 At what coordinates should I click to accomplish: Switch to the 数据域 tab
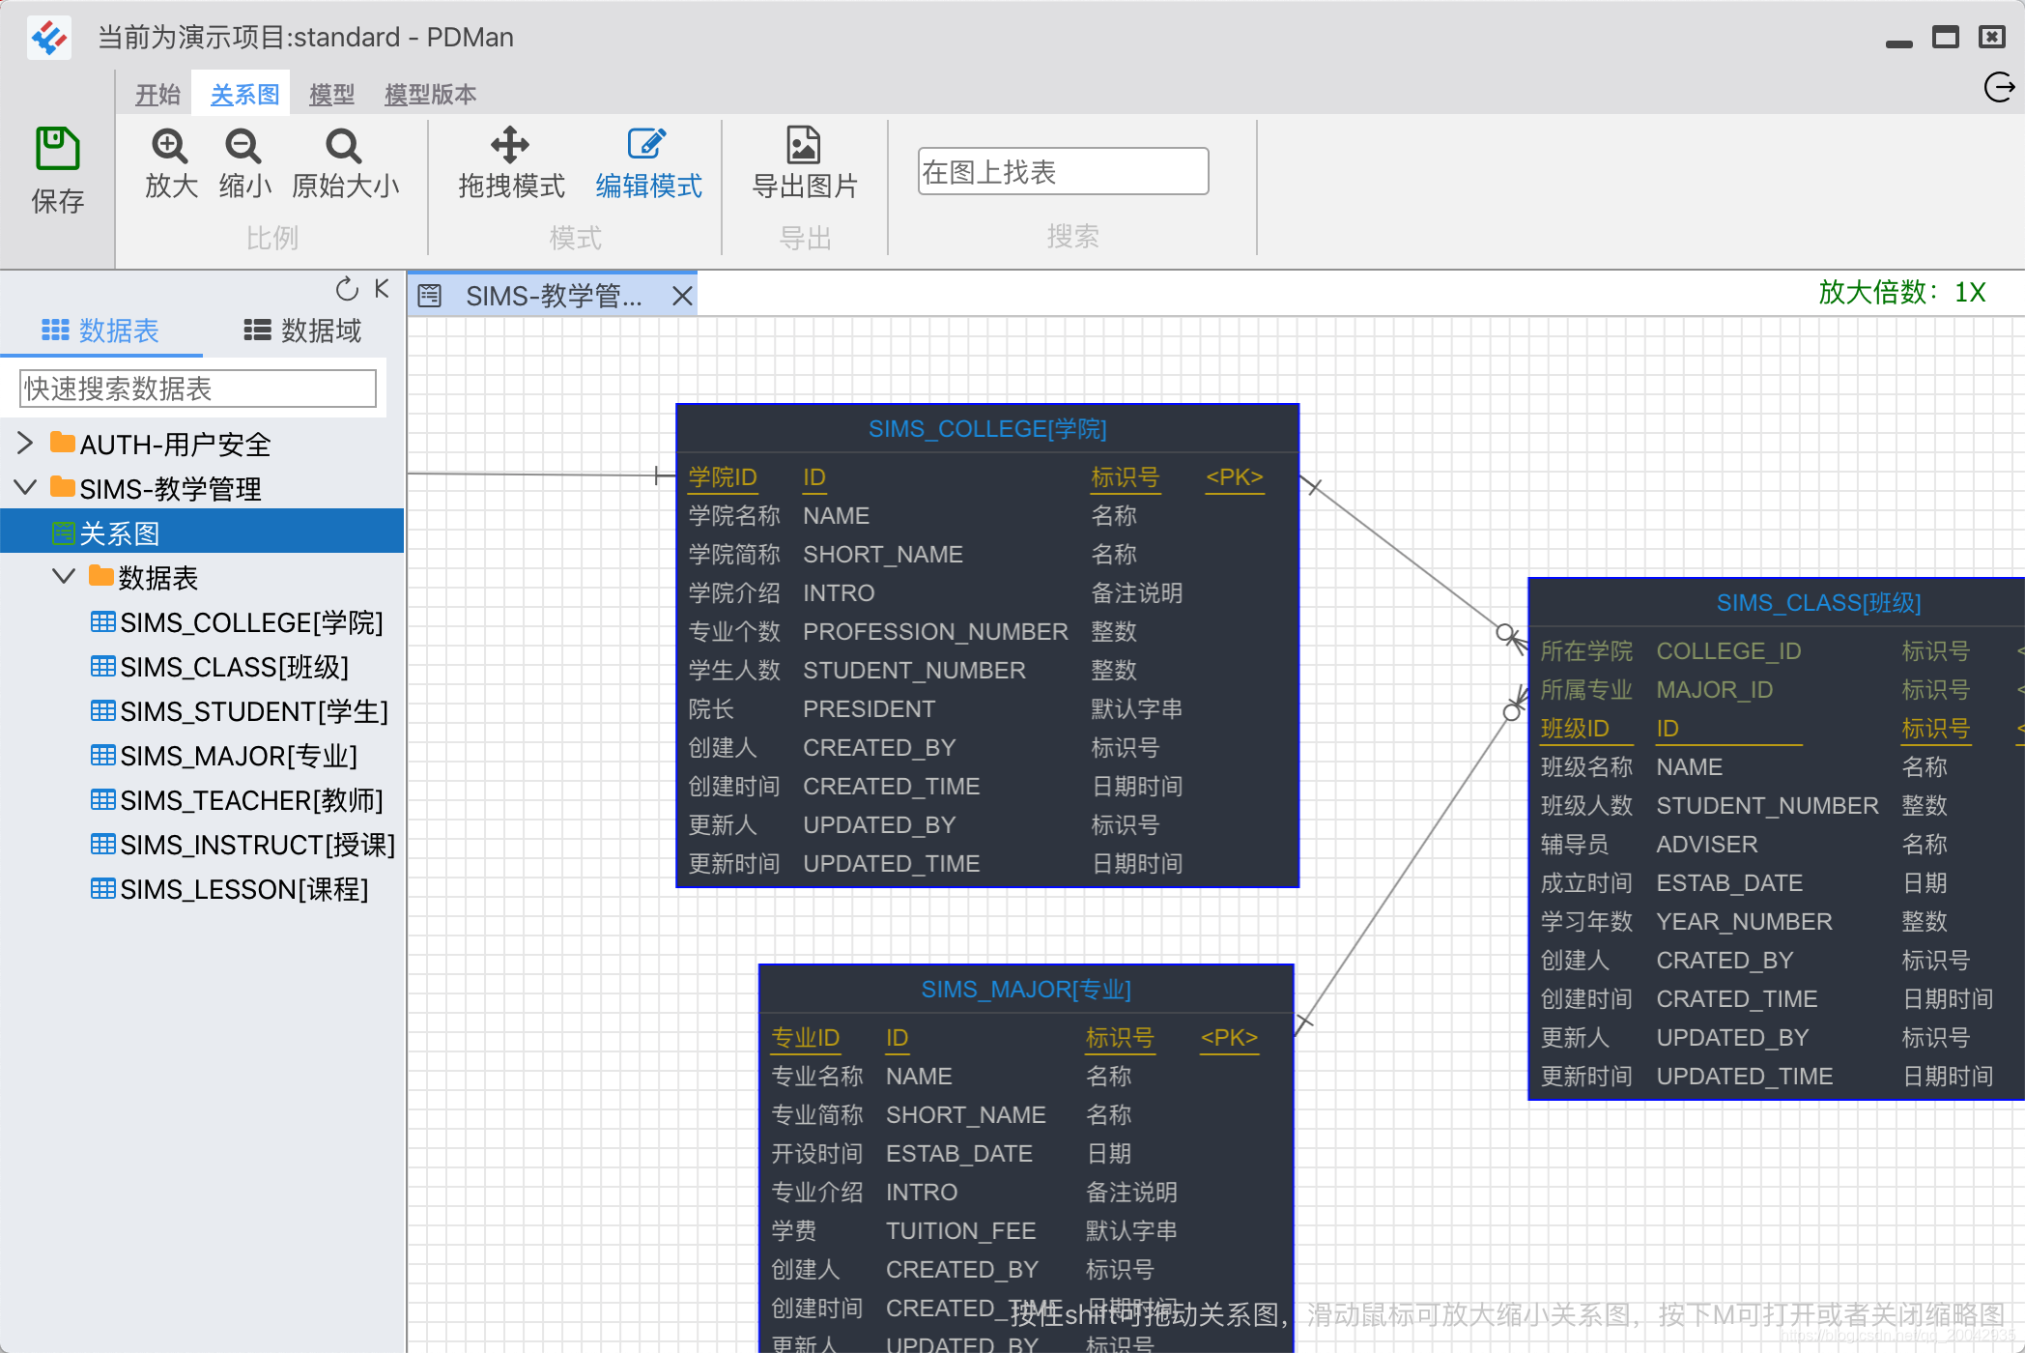[302, 331]
